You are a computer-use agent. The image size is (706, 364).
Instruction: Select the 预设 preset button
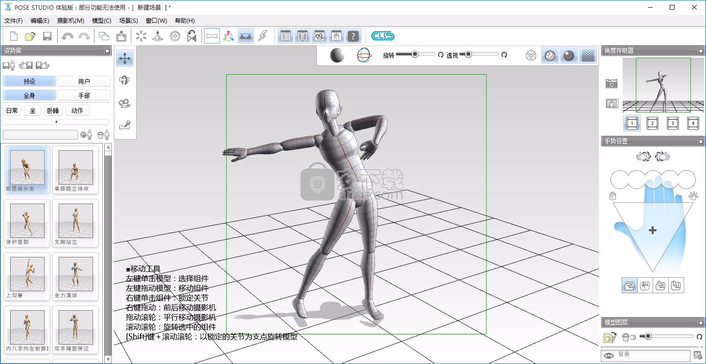pyautogui.click(x=30, y=81)
